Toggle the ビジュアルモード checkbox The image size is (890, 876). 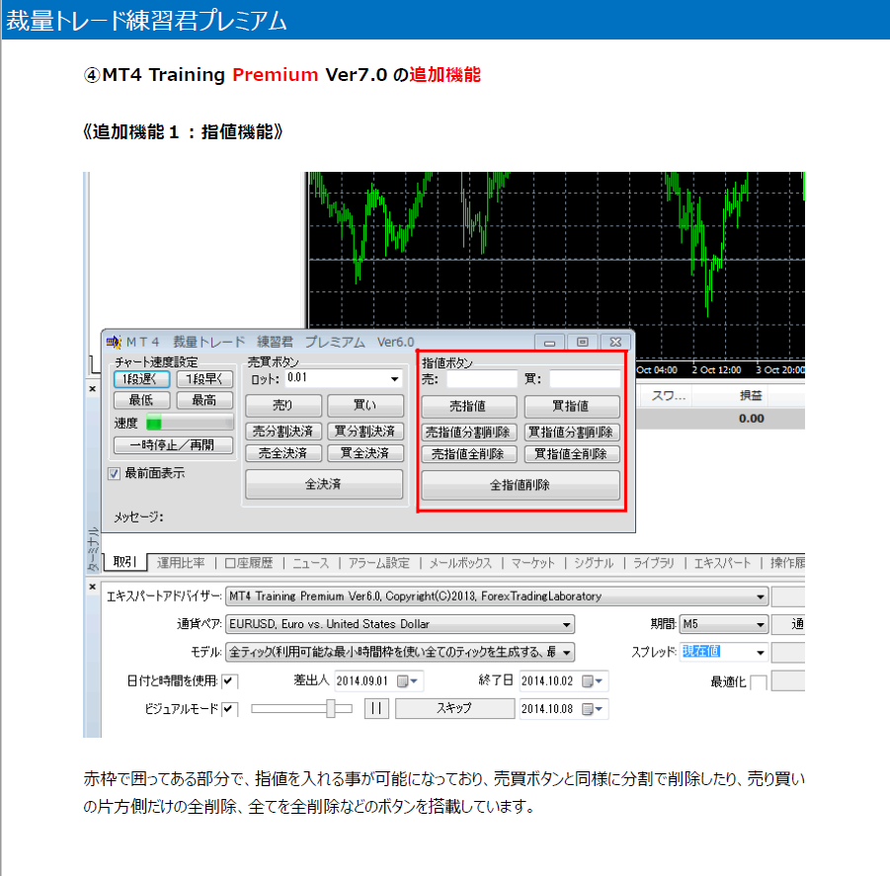tap(230, 709)
